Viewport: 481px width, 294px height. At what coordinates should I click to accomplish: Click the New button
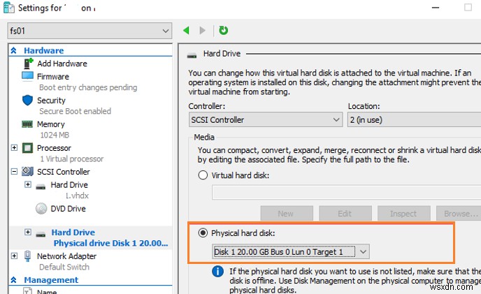coord(287,214)
